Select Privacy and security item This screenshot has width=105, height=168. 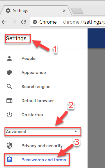click(42, 145)
